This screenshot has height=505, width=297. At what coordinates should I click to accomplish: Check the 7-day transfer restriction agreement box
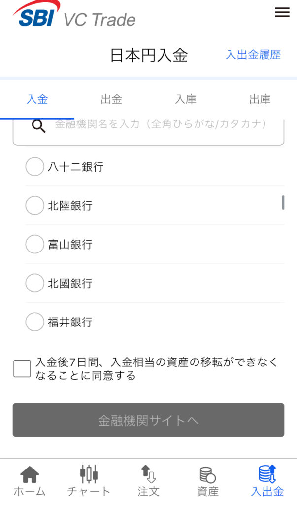pyautogui.click(x=22, y=369)
